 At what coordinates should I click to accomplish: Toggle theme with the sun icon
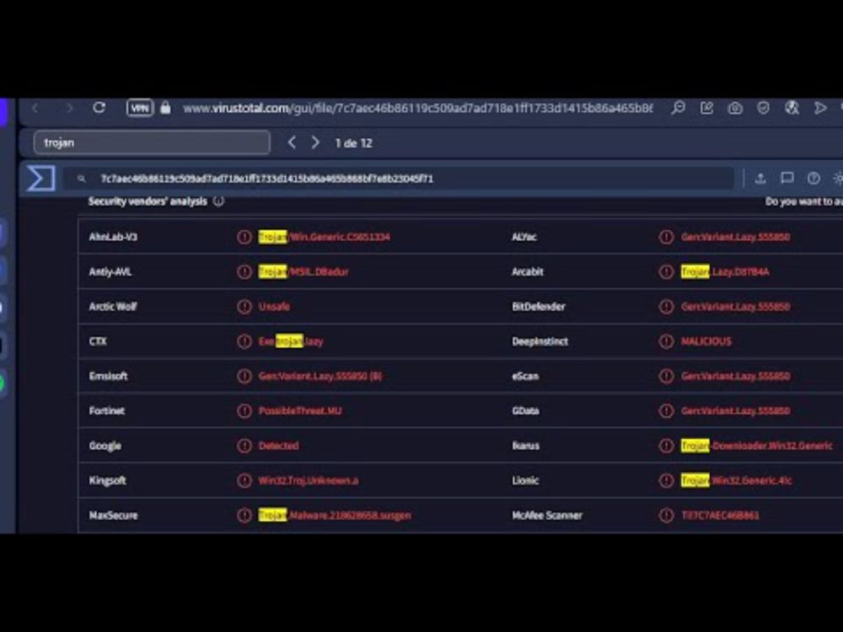(838, 178)
